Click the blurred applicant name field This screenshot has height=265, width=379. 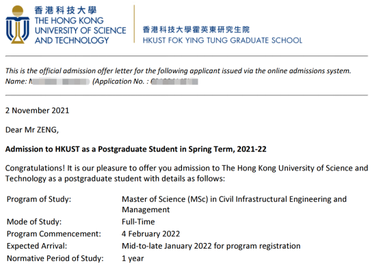60,81
